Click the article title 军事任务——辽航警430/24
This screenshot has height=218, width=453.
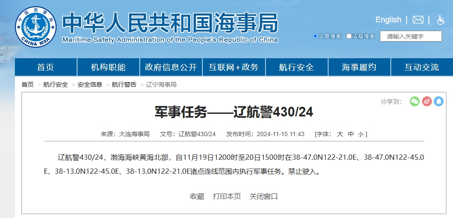click(x=234, y=112)
